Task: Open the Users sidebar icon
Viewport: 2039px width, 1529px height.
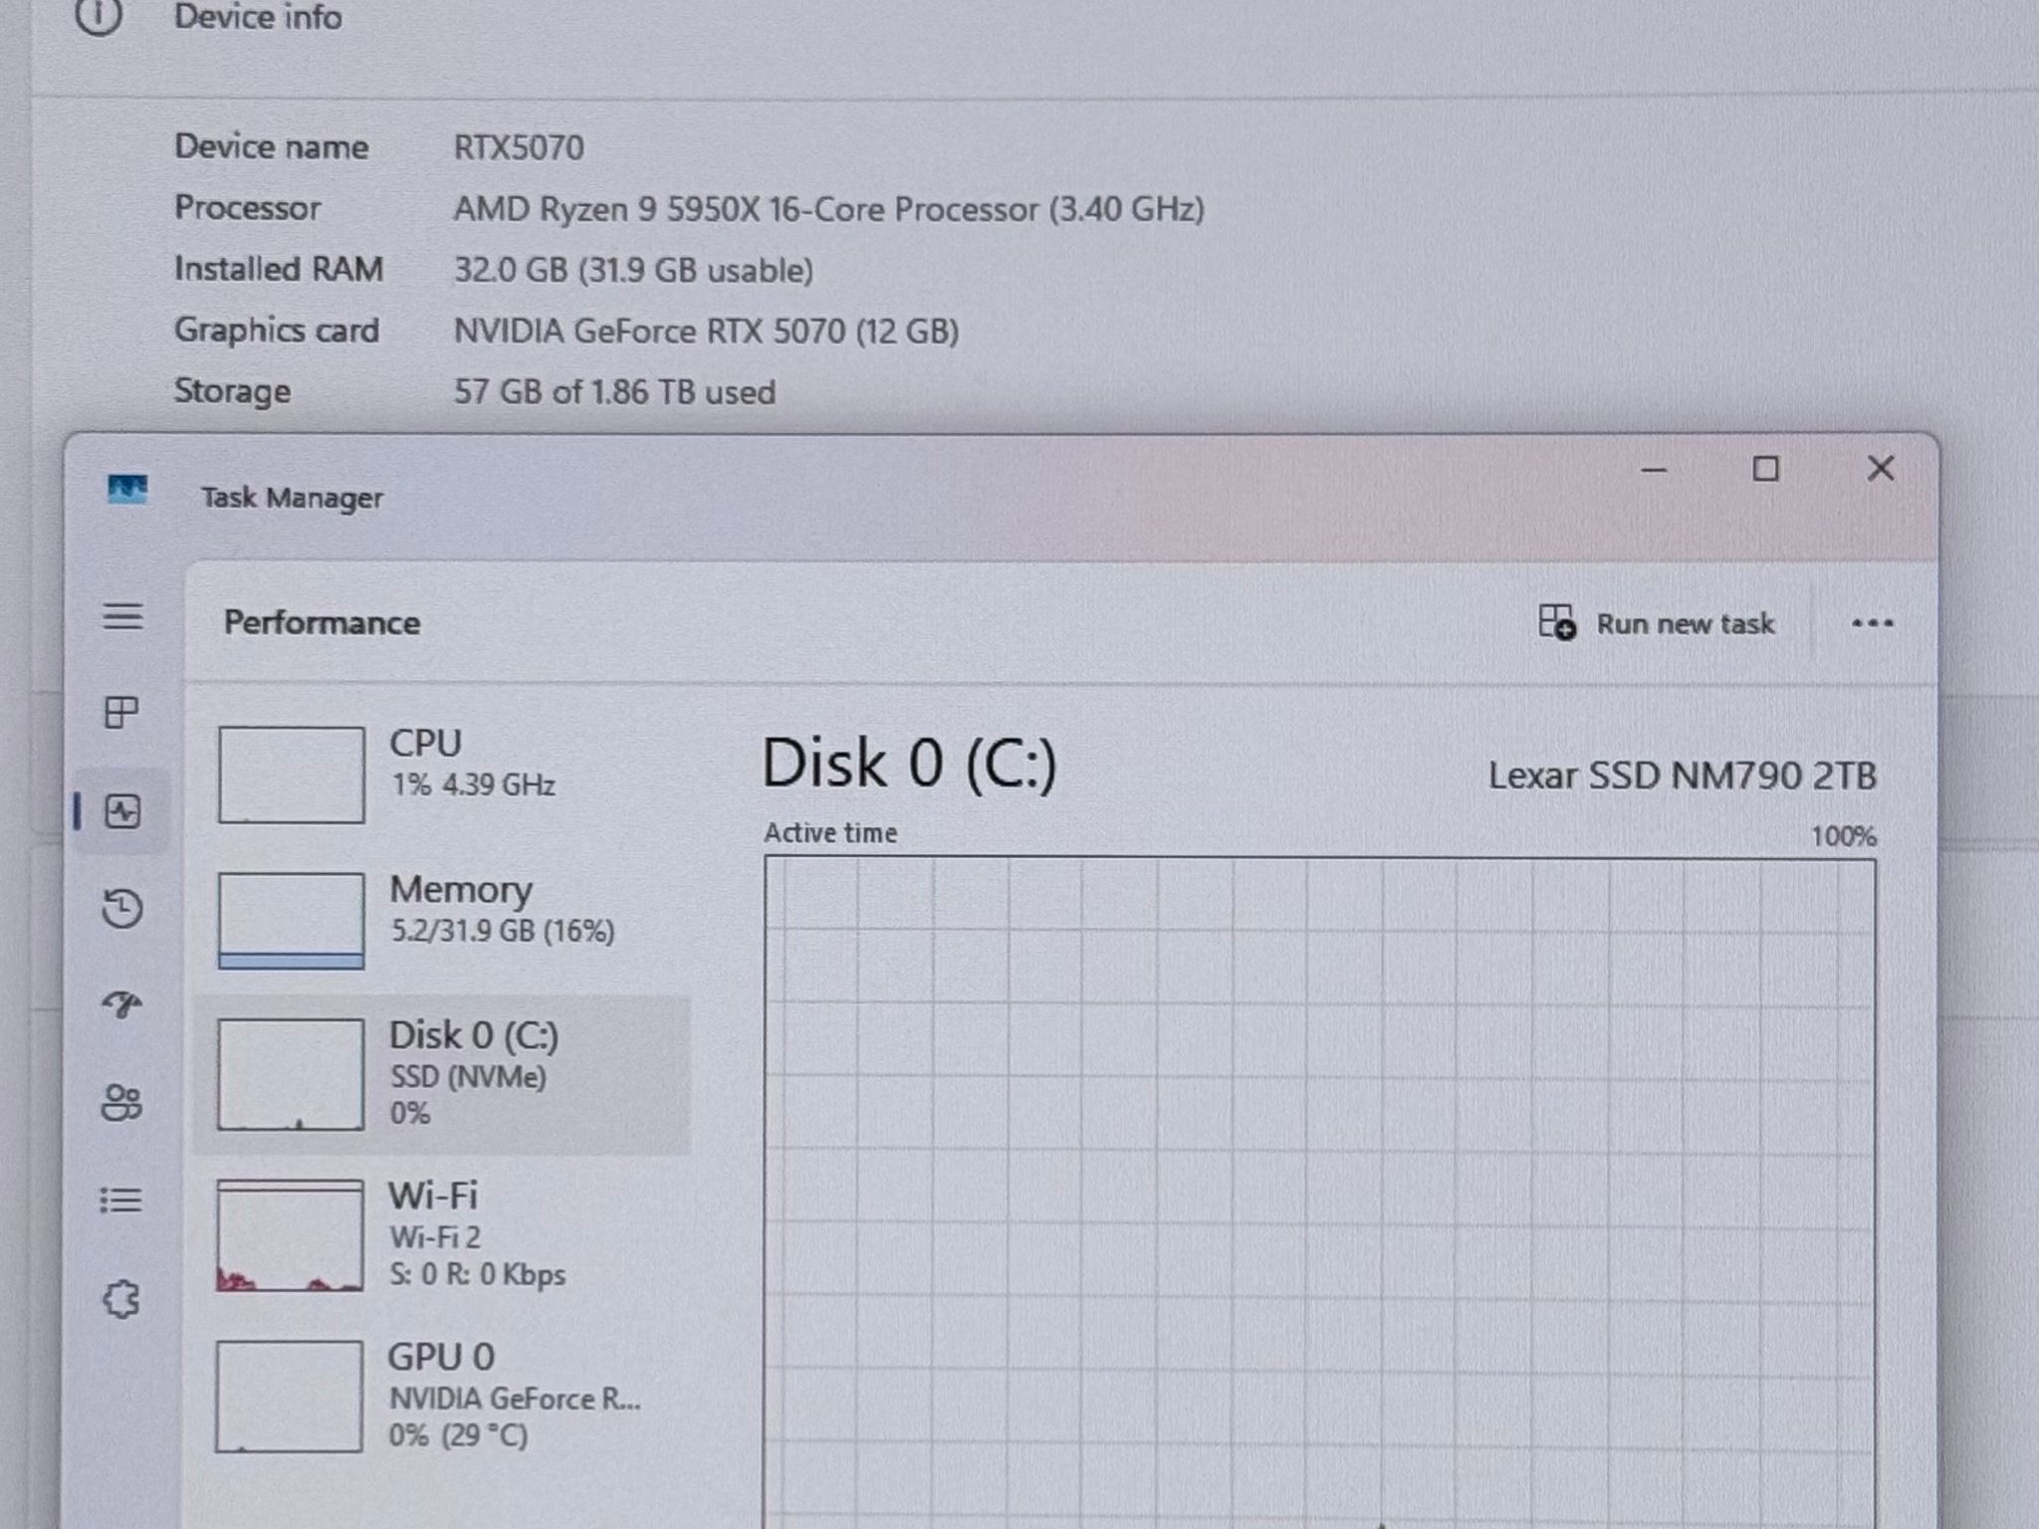Action: point(121,1103)
